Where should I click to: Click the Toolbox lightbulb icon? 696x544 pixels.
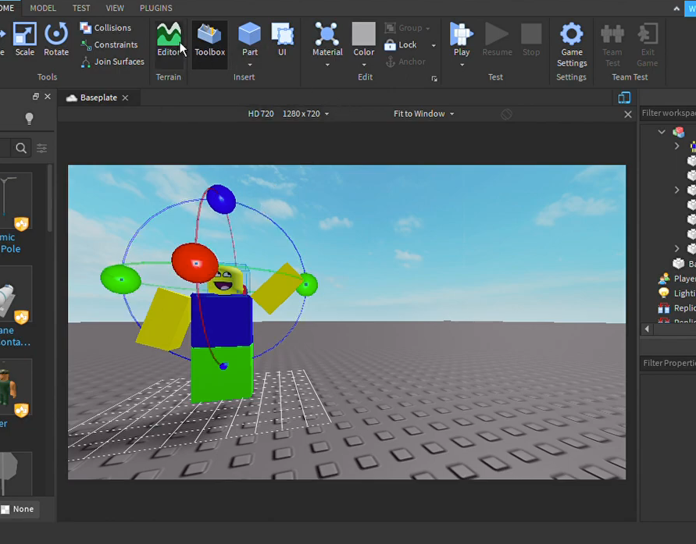pos(29,119)
